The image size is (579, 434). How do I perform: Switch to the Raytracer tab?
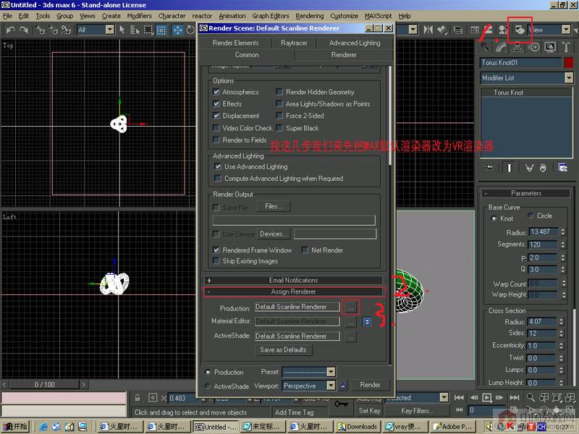294,43
